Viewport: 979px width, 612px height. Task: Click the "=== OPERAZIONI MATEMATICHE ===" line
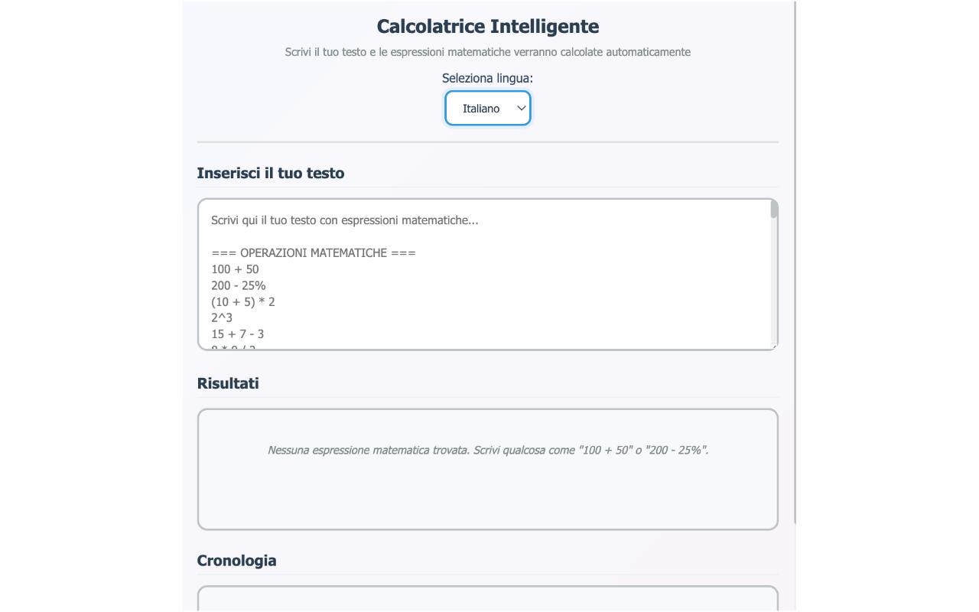point(314,253)
